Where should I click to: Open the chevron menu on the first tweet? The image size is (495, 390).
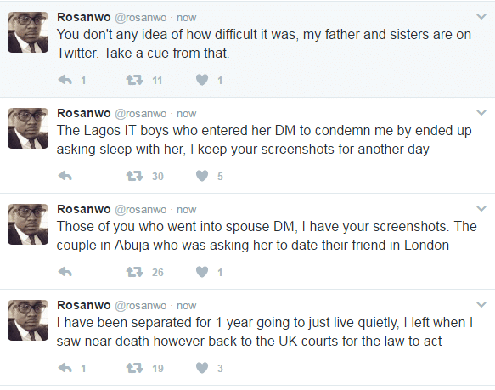click(481, 16)
